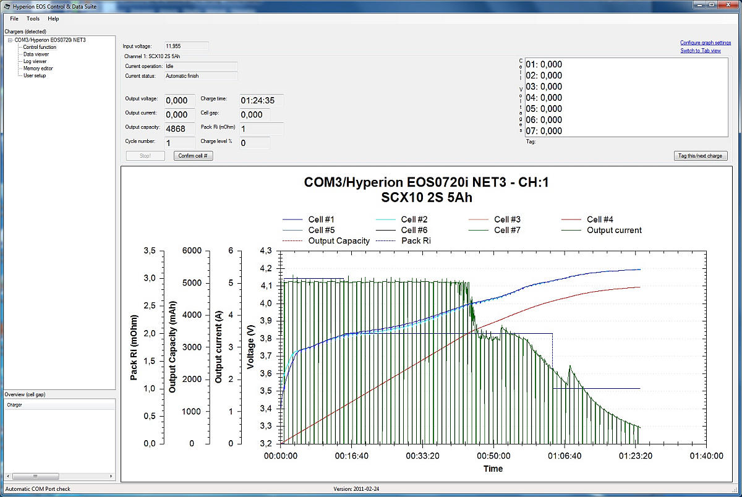Open Data viewer in the tree
Image resolution: width=742 pixels, height=497 pixels.
[36, 54]
